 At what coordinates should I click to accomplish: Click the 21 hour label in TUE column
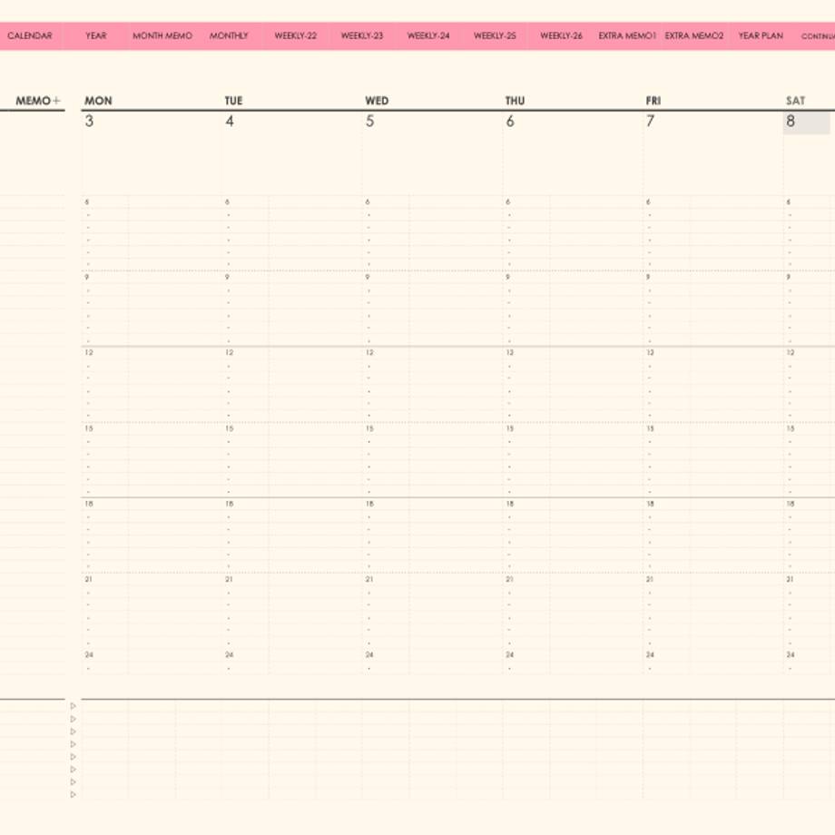(229, 579)
